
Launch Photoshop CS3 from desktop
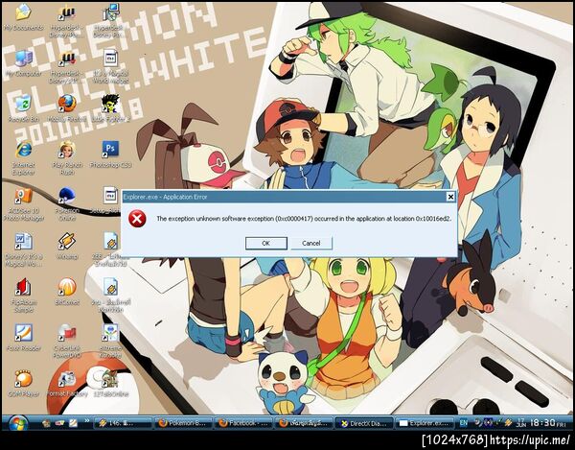[110, 154]
